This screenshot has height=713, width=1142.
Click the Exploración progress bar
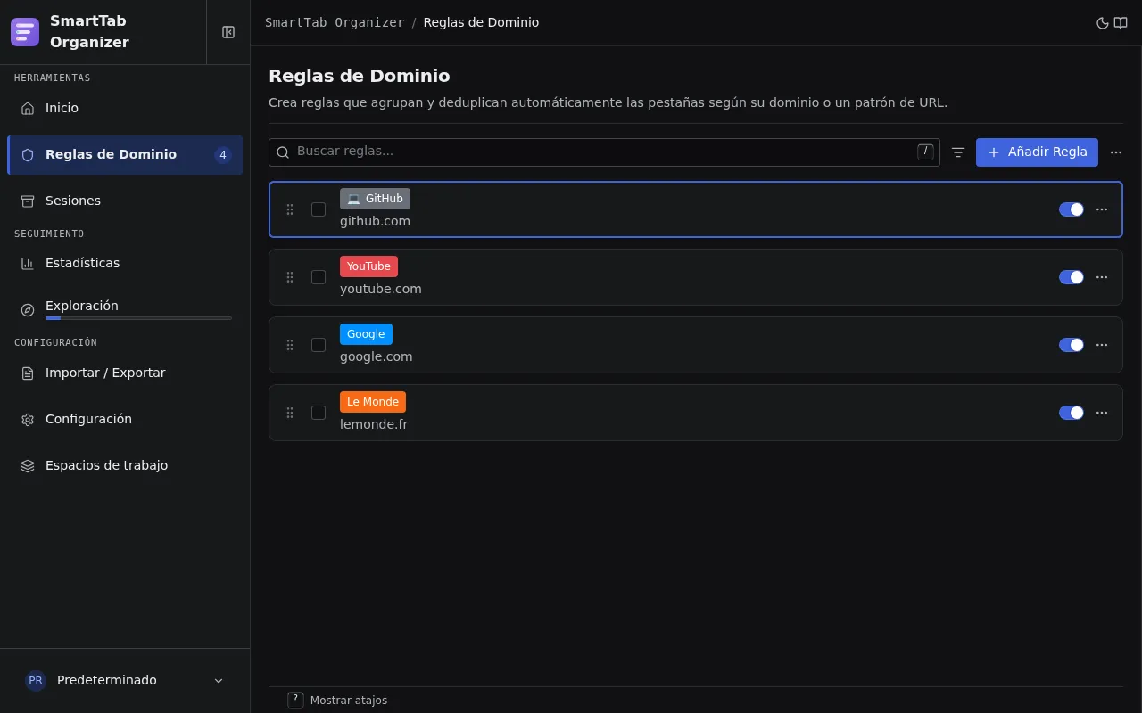(138, 318)
